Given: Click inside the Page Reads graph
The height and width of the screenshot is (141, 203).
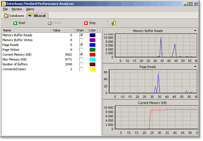Looking at the screenshot, I should [153, 81].
